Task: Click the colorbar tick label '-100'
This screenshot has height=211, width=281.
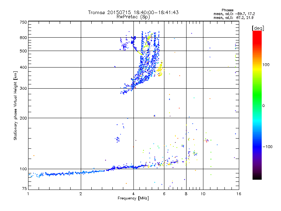Action: click(x=267, y=147)
